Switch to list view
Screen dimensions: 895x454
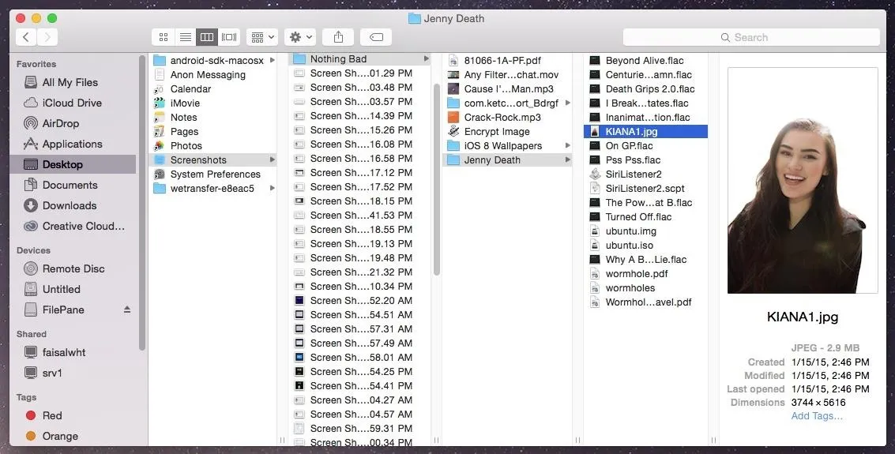[x=185, y=37]
